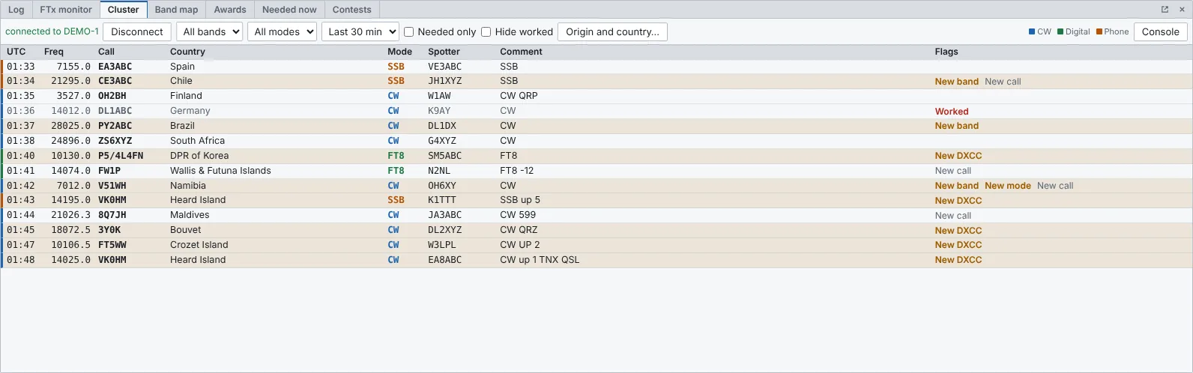Open the FTx monitor tab
1193x373 pixels.
[66, 10]
